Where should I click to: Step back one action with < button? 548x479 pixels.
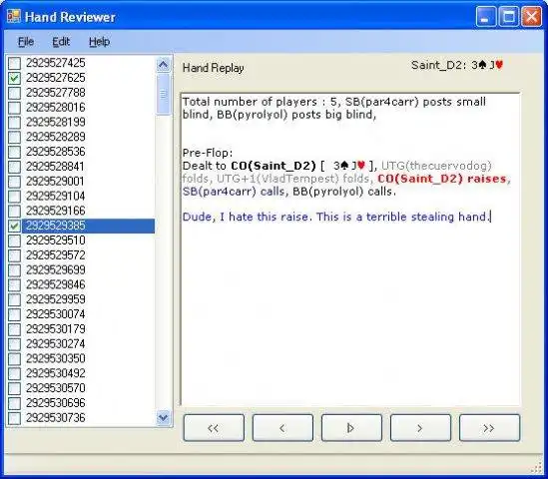click(282, 428)
